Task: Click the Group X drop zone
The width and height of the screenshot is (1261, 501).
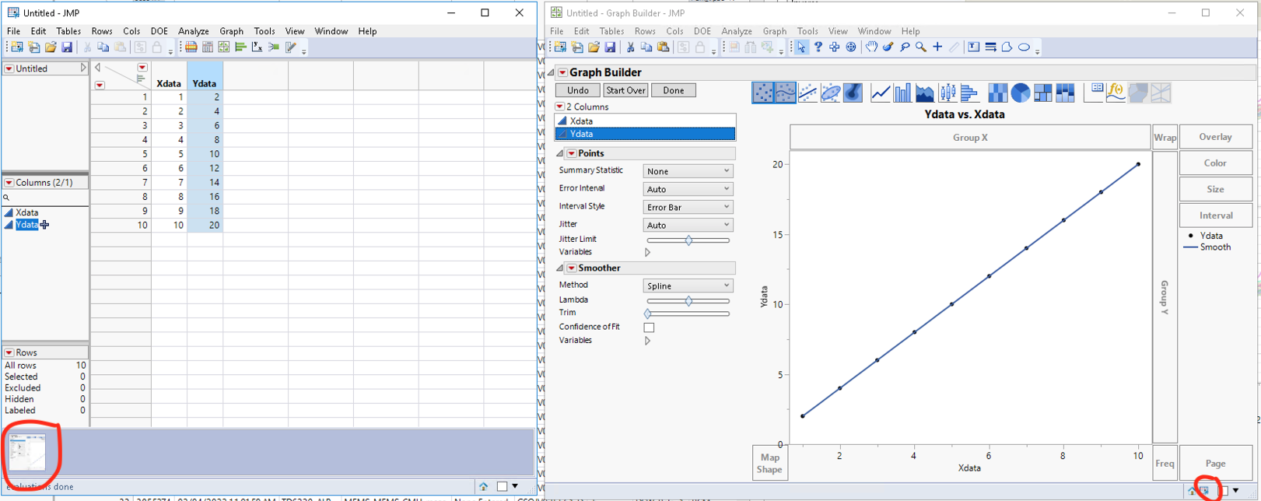Action: click(x=970, y=137)
